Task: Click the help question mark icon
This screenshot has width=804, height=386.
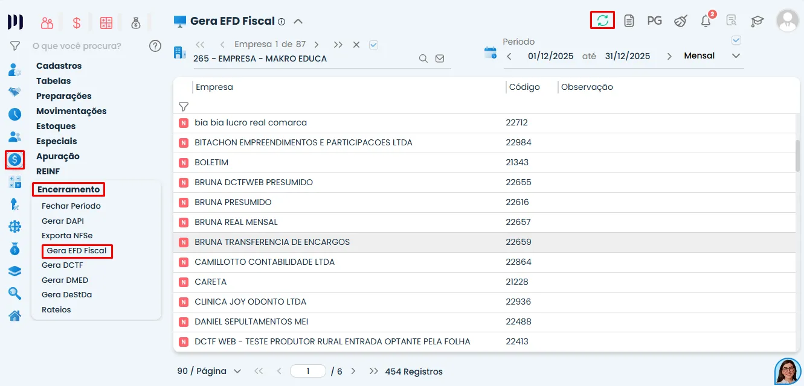Action: click(x=155, y=46)
